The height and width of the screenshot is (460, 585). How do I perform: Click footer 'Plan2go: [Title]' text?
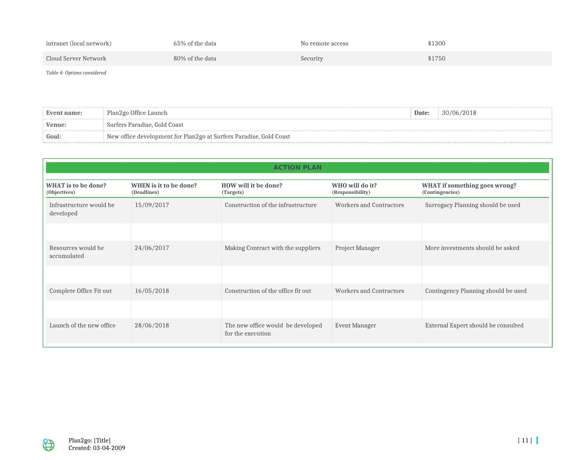(89, 440)
